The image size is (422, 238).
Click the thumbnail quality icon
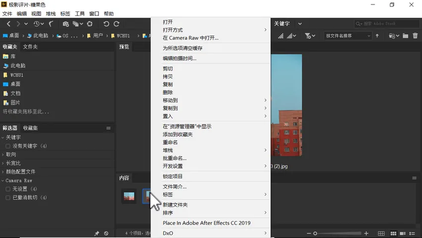point(281,36)
